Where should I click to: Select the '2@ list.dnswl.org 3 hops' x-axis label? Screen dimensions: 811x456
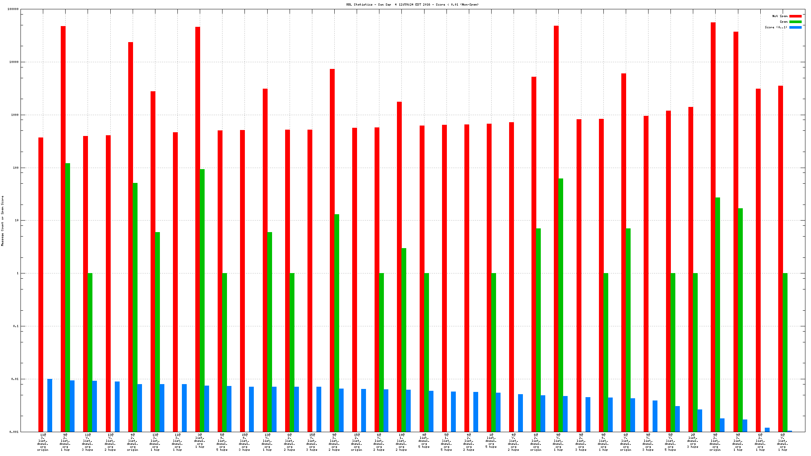point(693,441)
